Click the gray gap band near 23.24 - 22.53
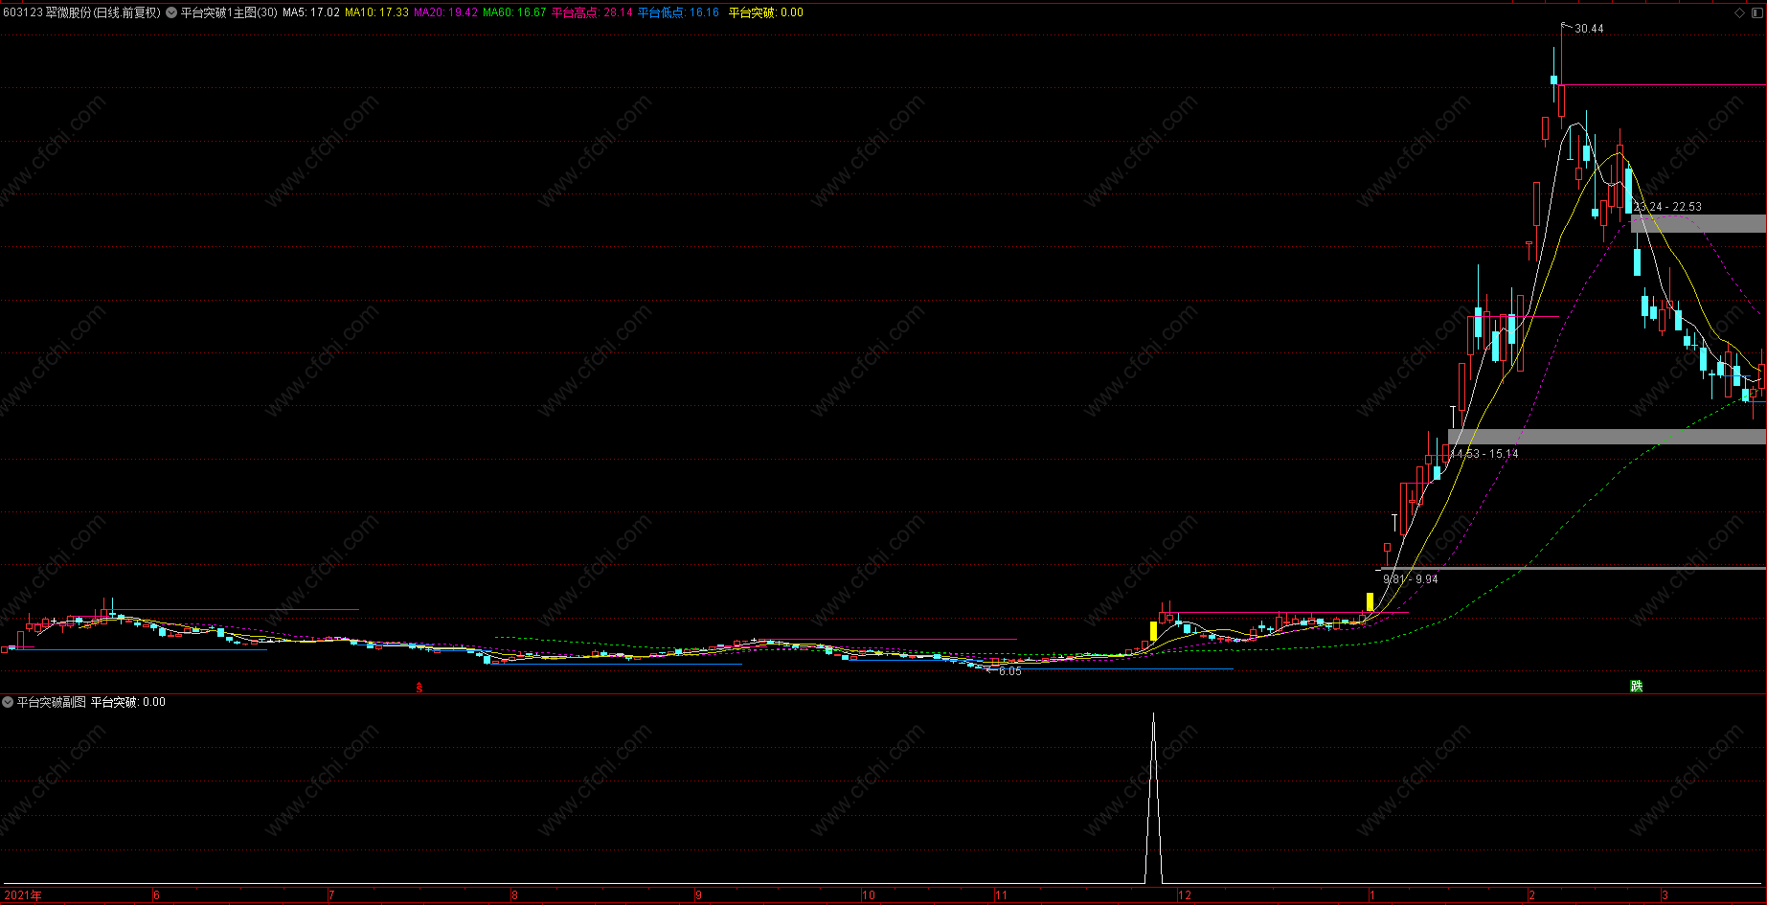Viewport: 1767px width, 905px height. tap(1698, 223)
